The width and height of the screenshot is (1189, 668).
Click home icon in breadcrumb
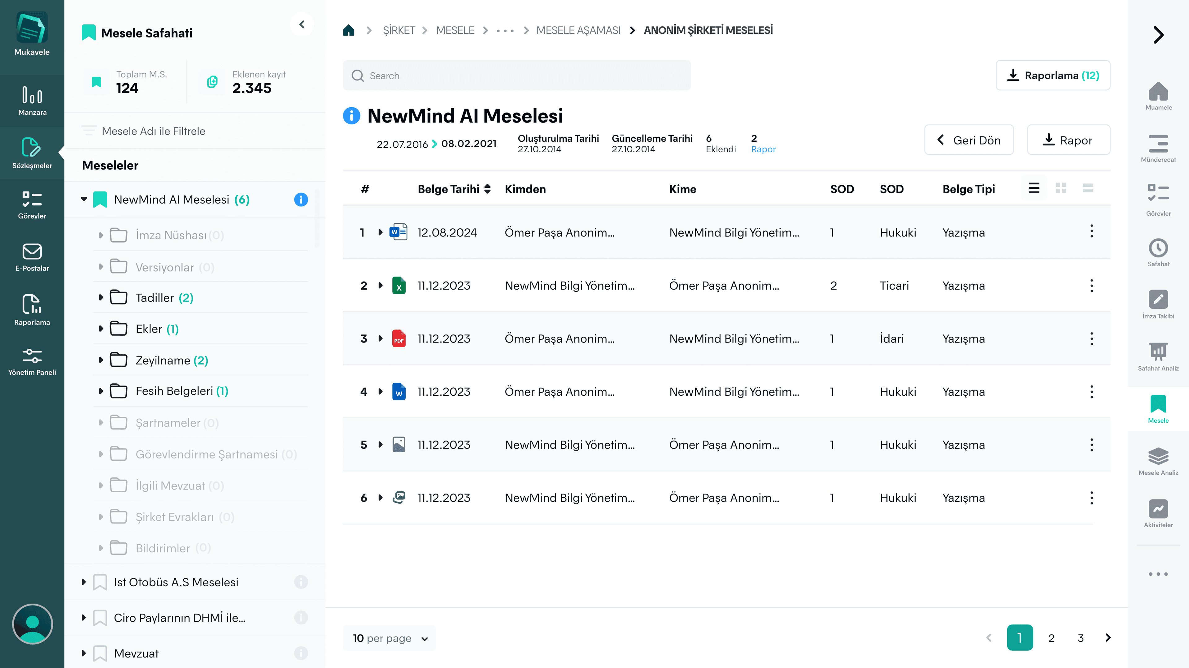tap(348, 30)
